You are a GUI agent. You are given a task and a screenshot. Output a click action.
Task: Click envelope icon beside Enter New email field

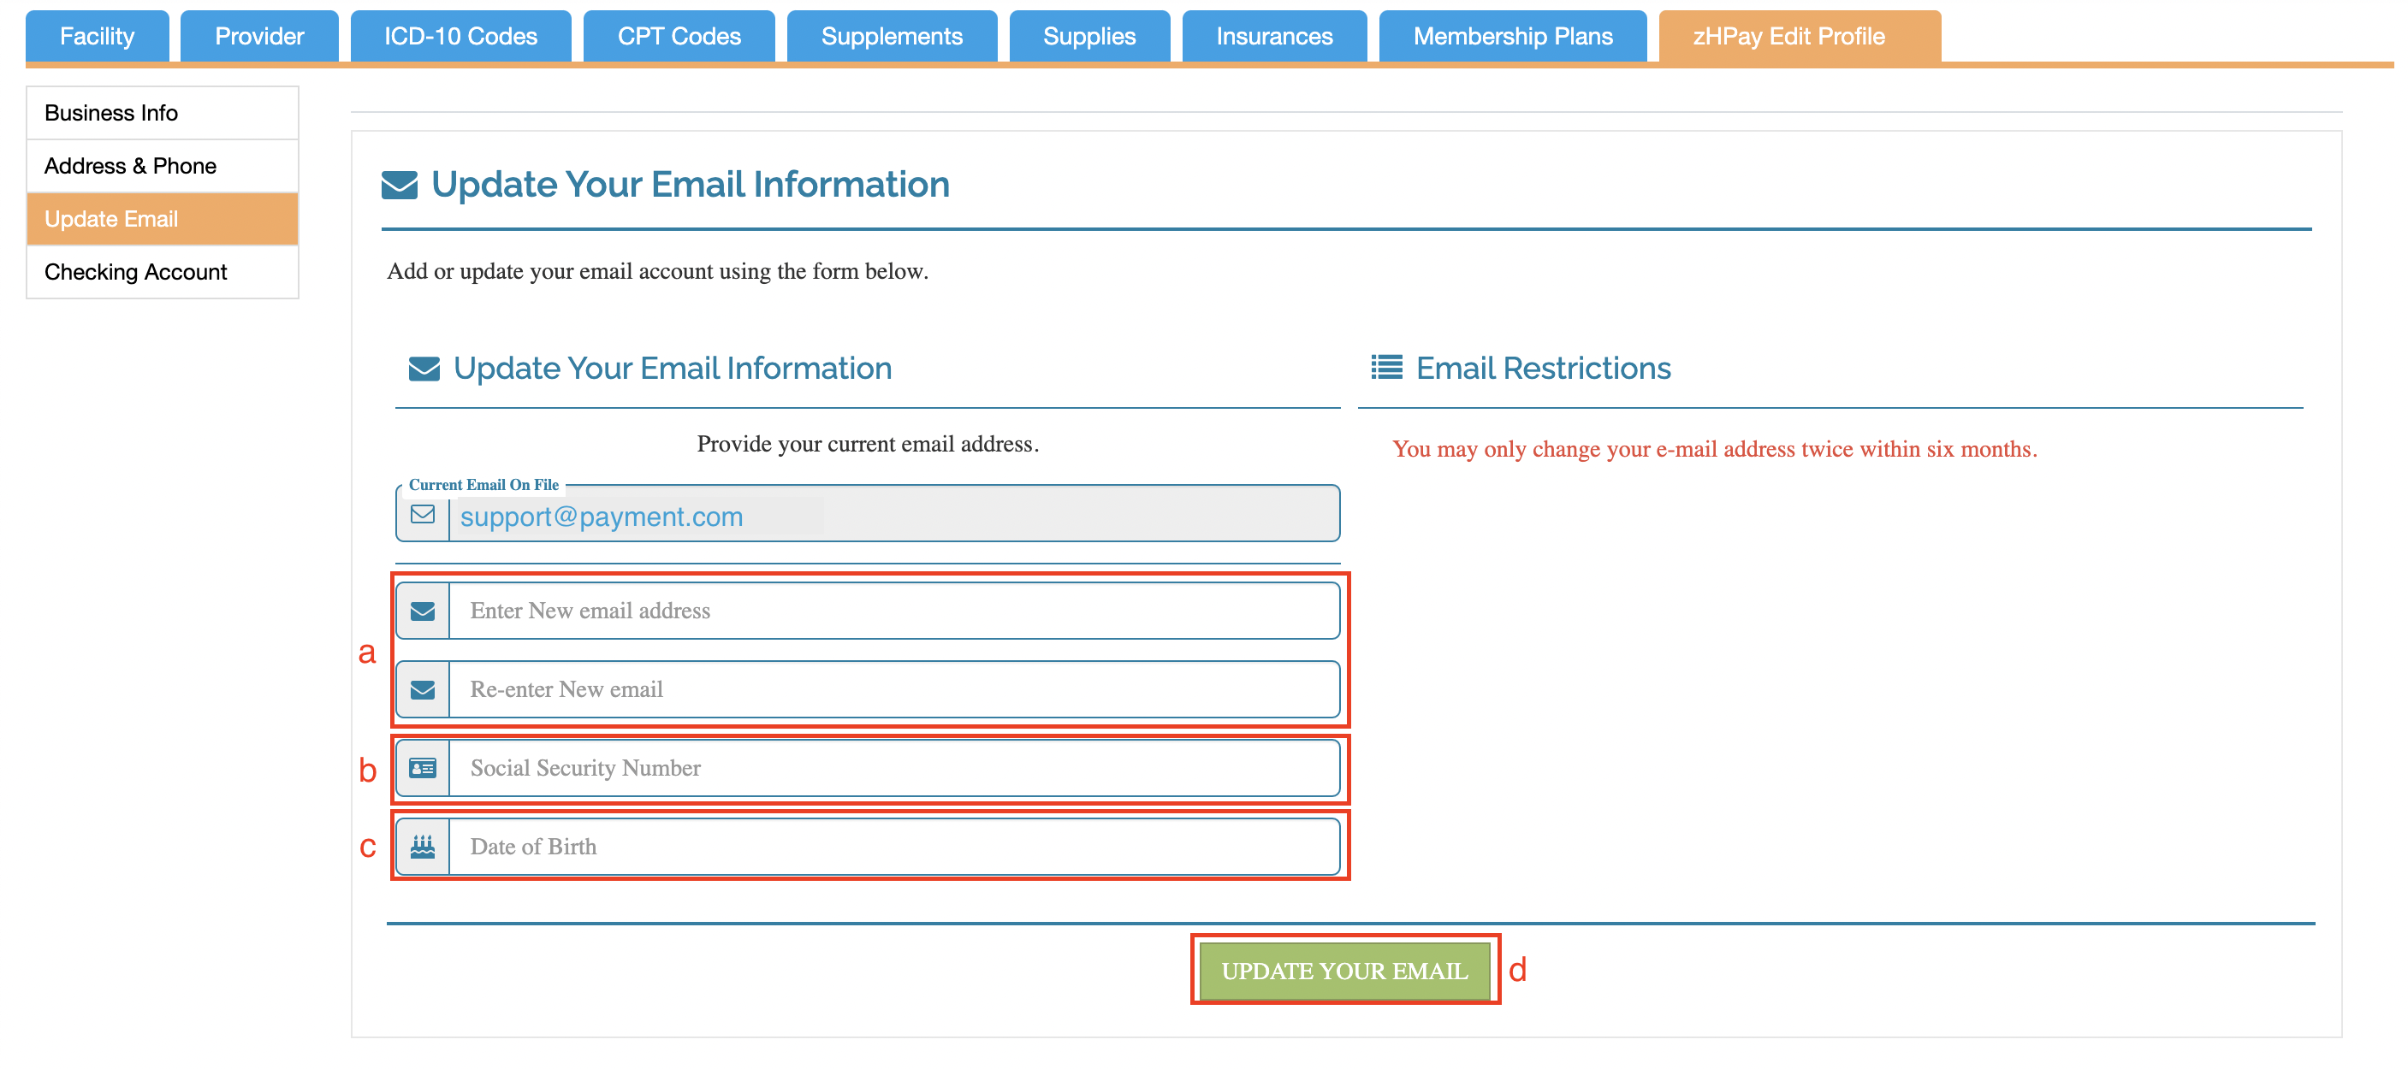(x=423, y=611)
